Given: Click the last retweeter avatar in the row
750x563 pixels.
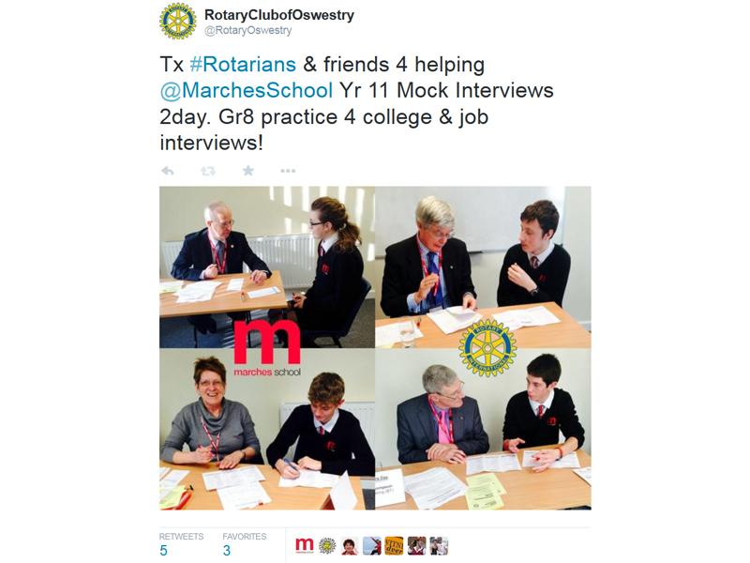Looking at the screenshot, I should (439, 545).
